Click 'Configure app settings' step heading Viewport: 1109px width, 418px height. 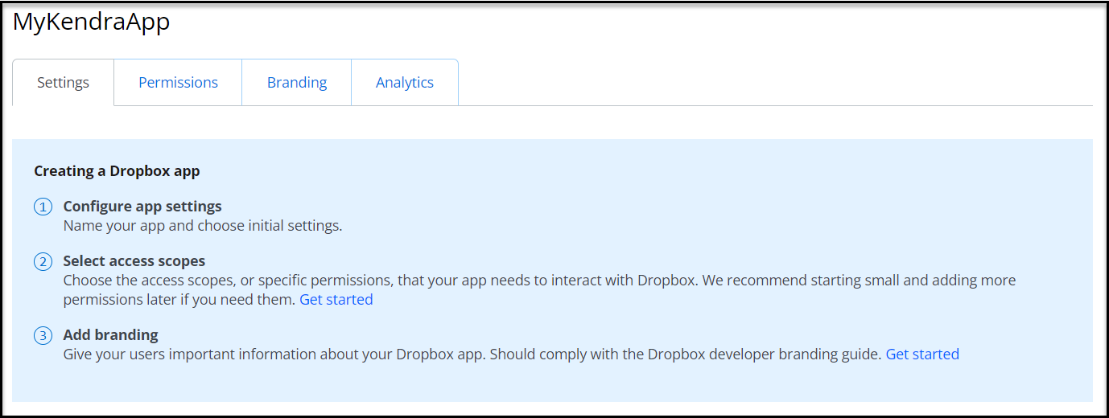click(x=142, y=207)
